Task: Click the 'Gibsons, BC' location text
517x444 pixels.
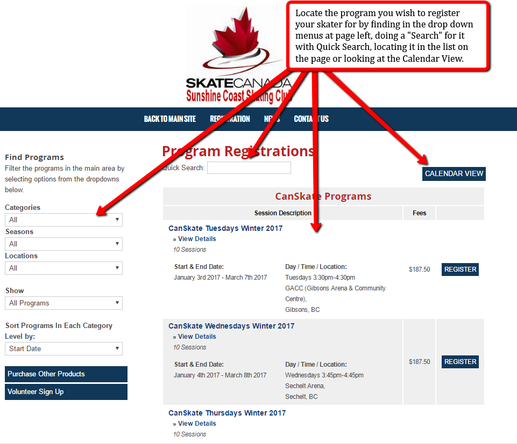Action: (x=302, y=310)
